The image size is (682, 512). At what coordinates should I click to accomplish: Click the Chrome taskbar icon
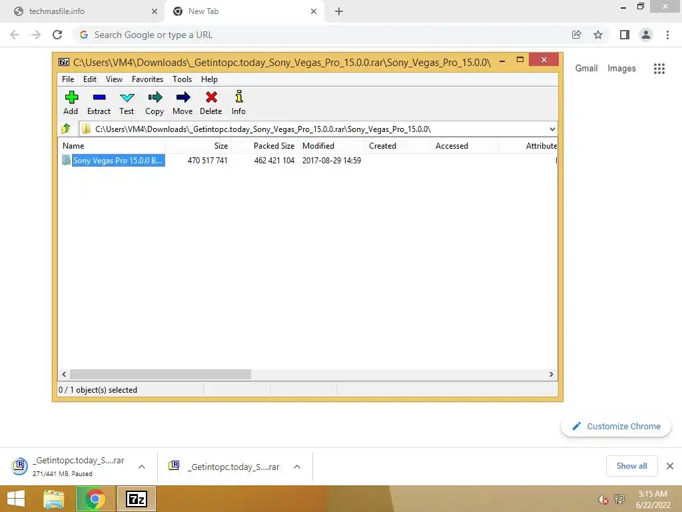point(95,499)
